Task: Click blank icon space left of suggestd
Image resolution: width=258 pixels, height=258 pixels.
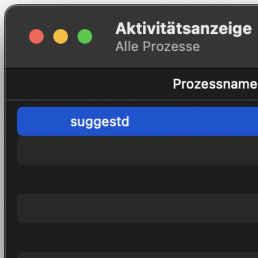Action: click(44, 122)
